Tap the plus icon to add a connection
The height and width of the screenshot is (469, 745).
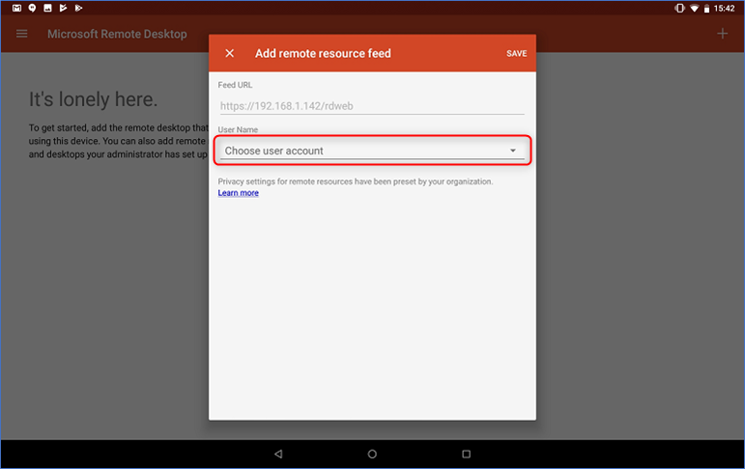coord(722,33)
